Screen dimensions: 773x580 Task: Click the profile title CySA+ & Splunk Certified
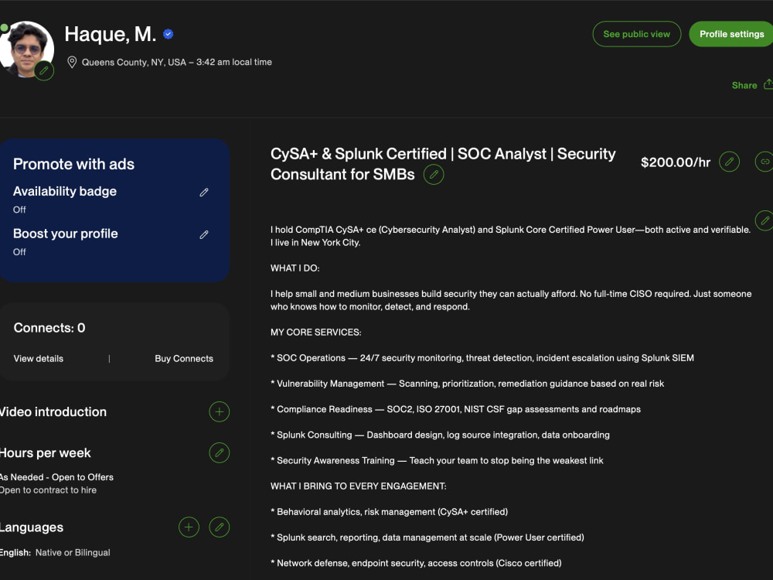(443, 164)
